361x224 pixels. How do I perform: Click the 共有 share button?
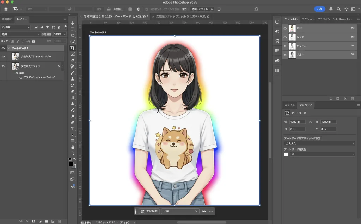click(319, 9)
